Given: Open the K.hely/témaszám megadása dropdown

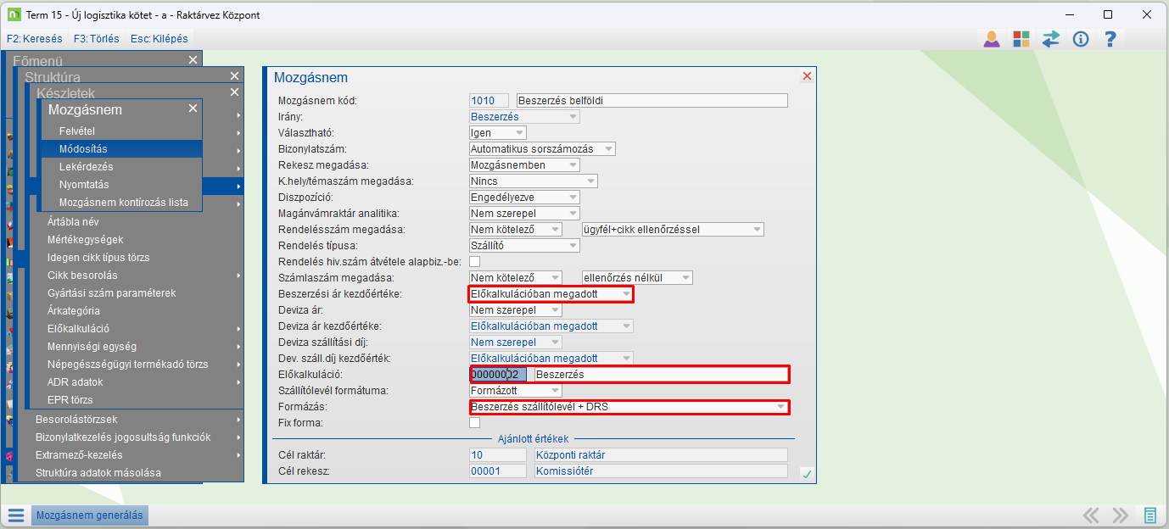Looking at the screenshot, I should coord(534,181).
